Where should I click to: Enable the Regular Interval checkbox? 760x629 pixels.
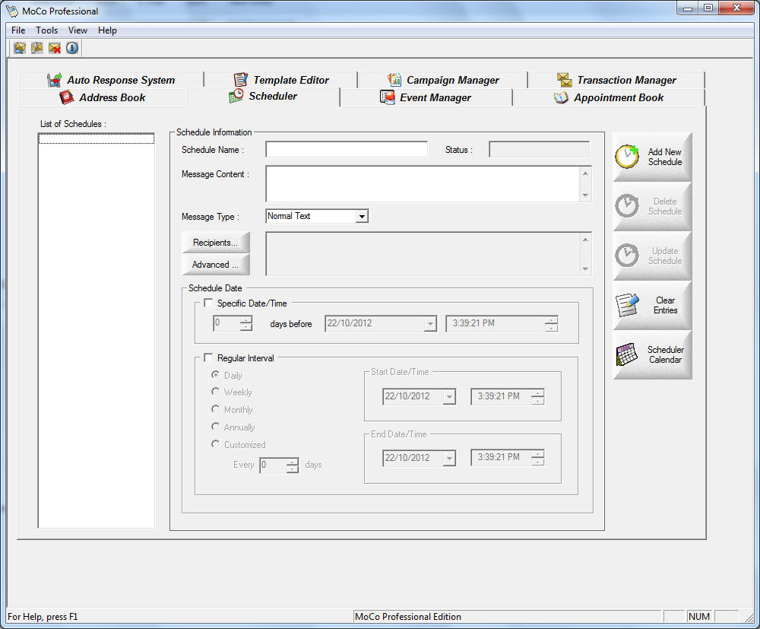[208, 358]
